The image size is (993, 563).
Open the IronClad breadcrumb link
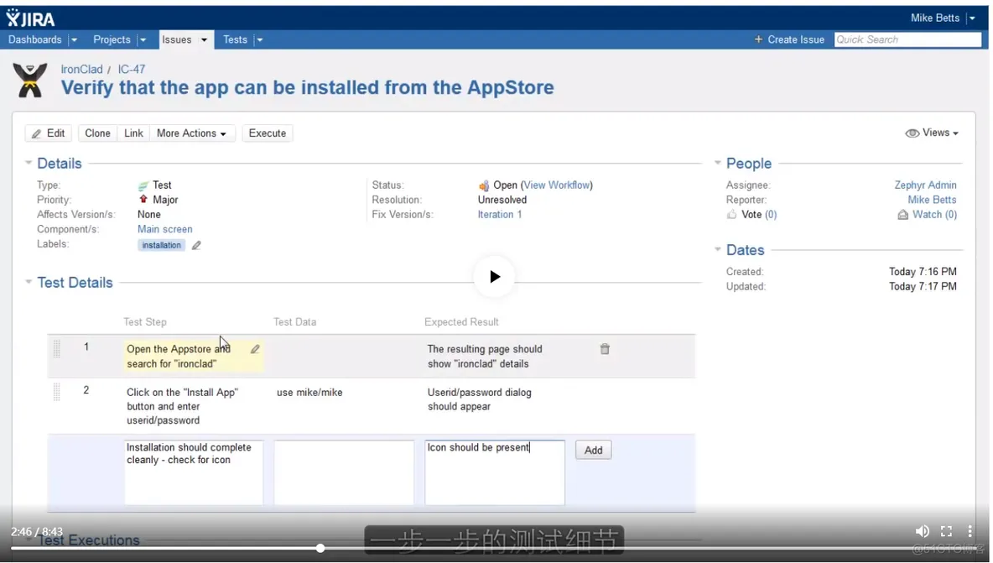(x=81, y=70)
